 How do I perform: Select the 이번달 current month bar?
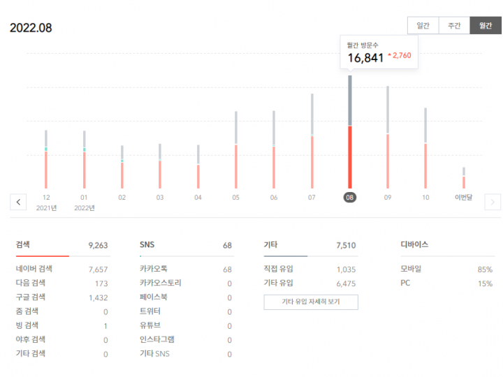pyautogui.click(x=463, y=179)
